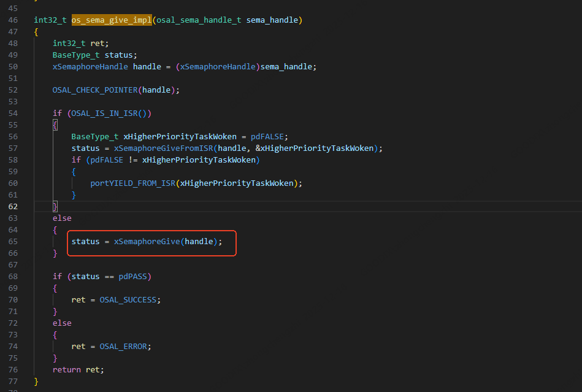Screen dimensions: 582x392
Task: Click the OSAL_SUCCESS constant
Action: [130, 300]
